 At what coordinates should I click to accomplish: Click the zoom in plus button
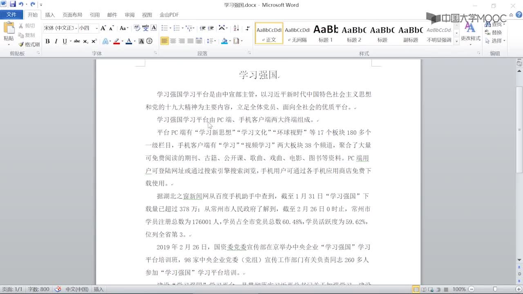pyautogui.click(x=519, y=290)
